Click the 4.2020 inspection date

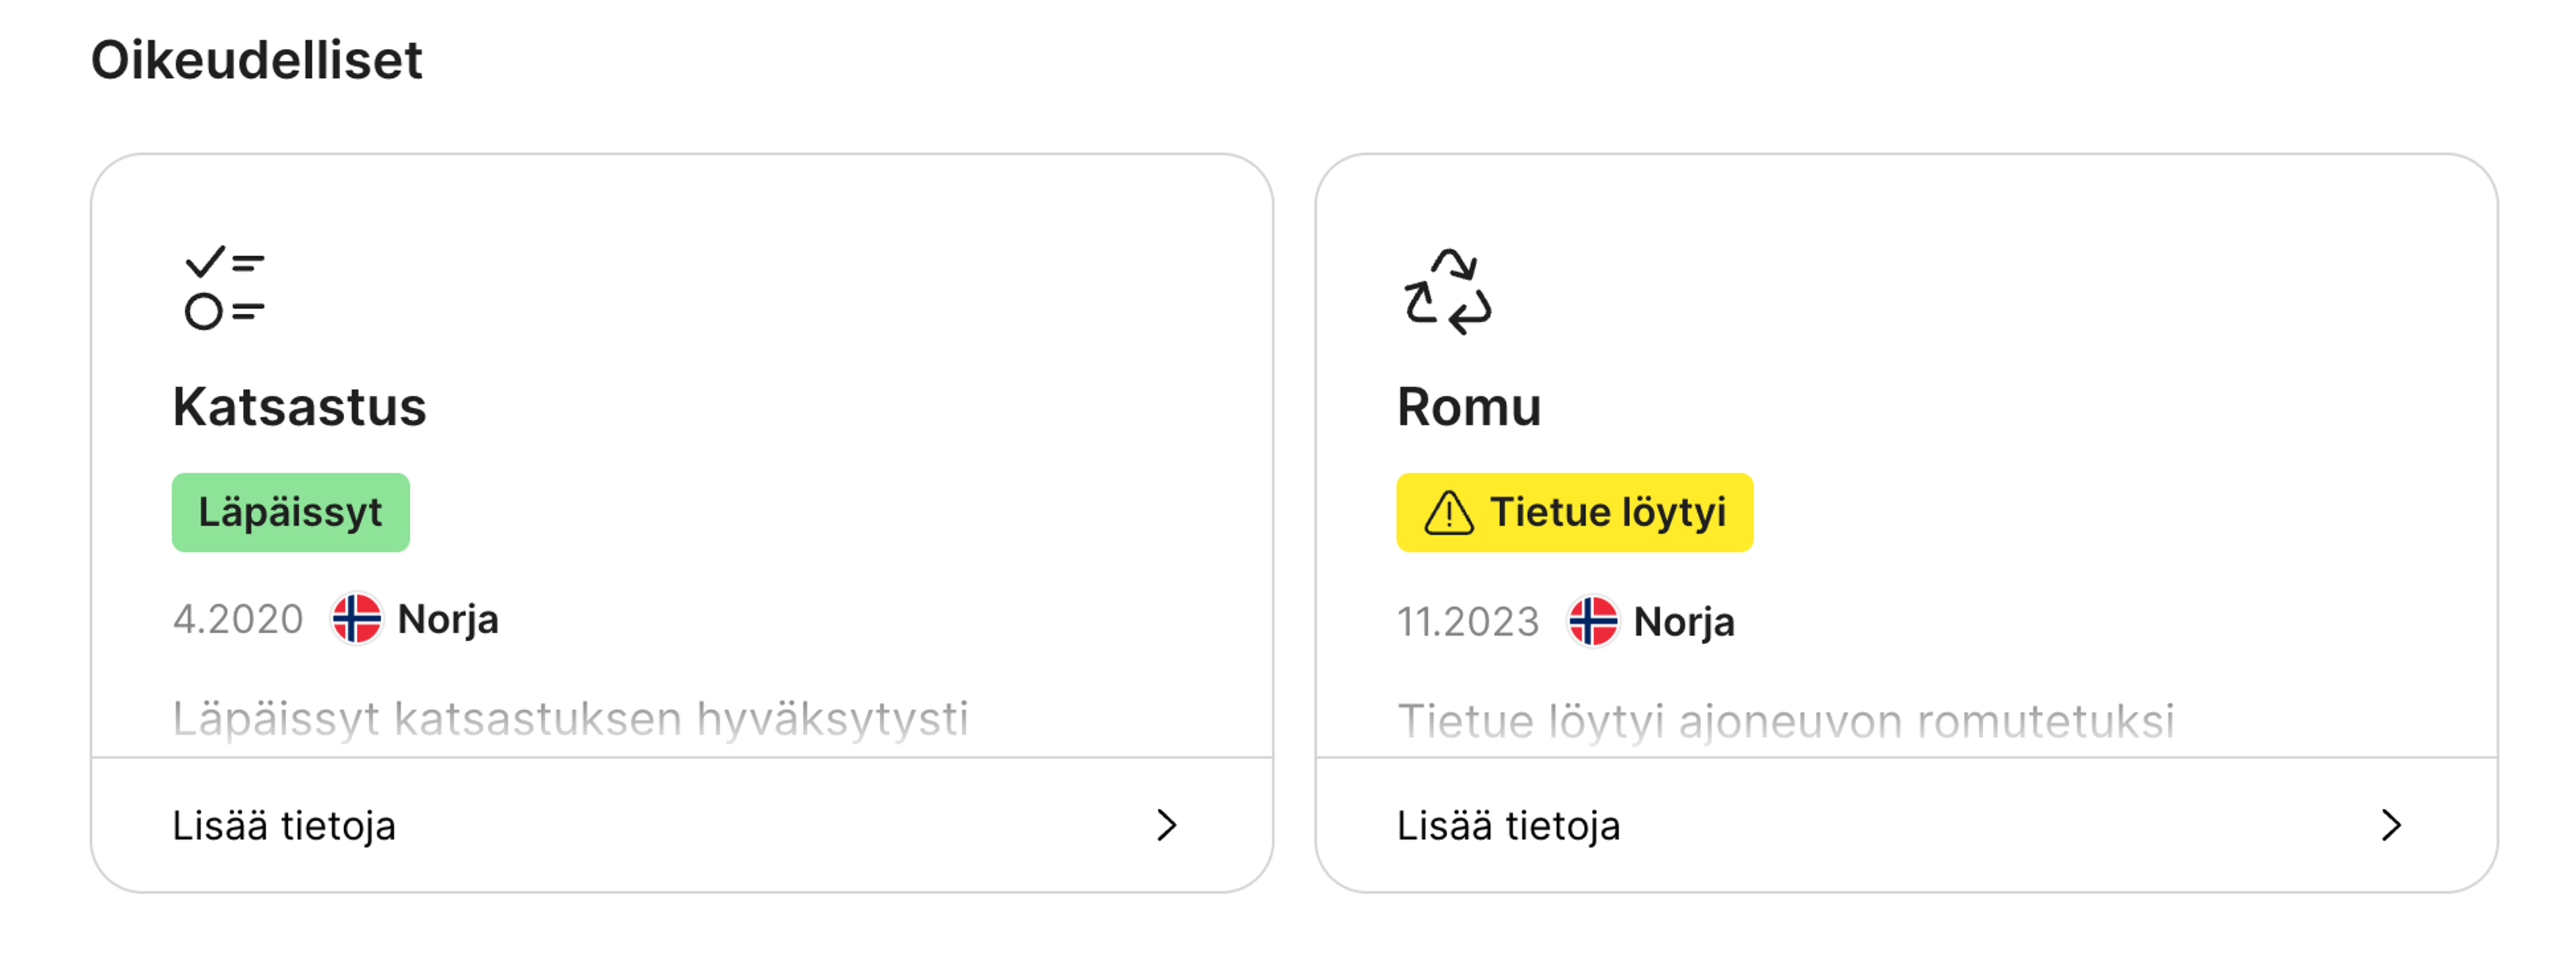[238, 619]
